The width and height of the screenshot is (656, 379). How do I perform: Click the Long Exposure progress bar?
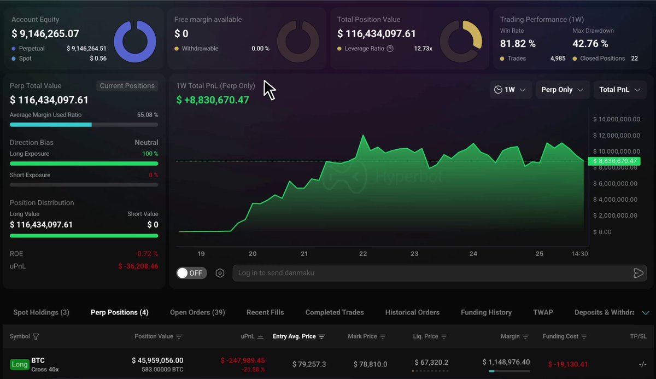(84, 164)
